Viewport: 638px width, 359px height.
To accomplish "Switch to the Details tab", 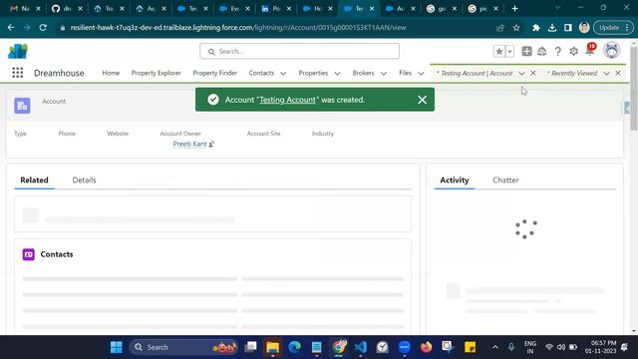I will tap(84, 179).
